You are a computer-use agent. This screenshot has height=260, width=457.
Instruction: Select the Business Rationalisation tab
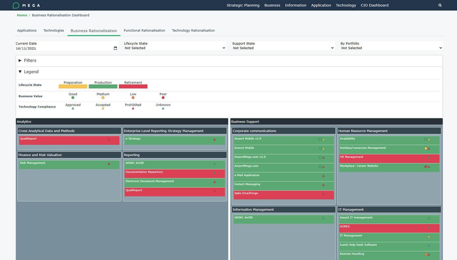(94, 31)
